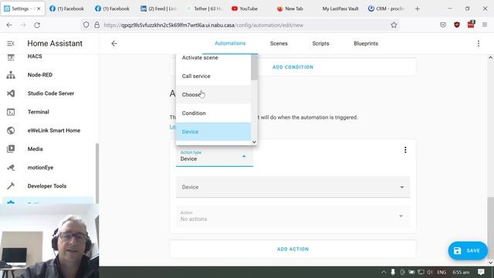Open the volume icon in the system tray
Viewport: 494px width, 278px height.
coord(429,272)
